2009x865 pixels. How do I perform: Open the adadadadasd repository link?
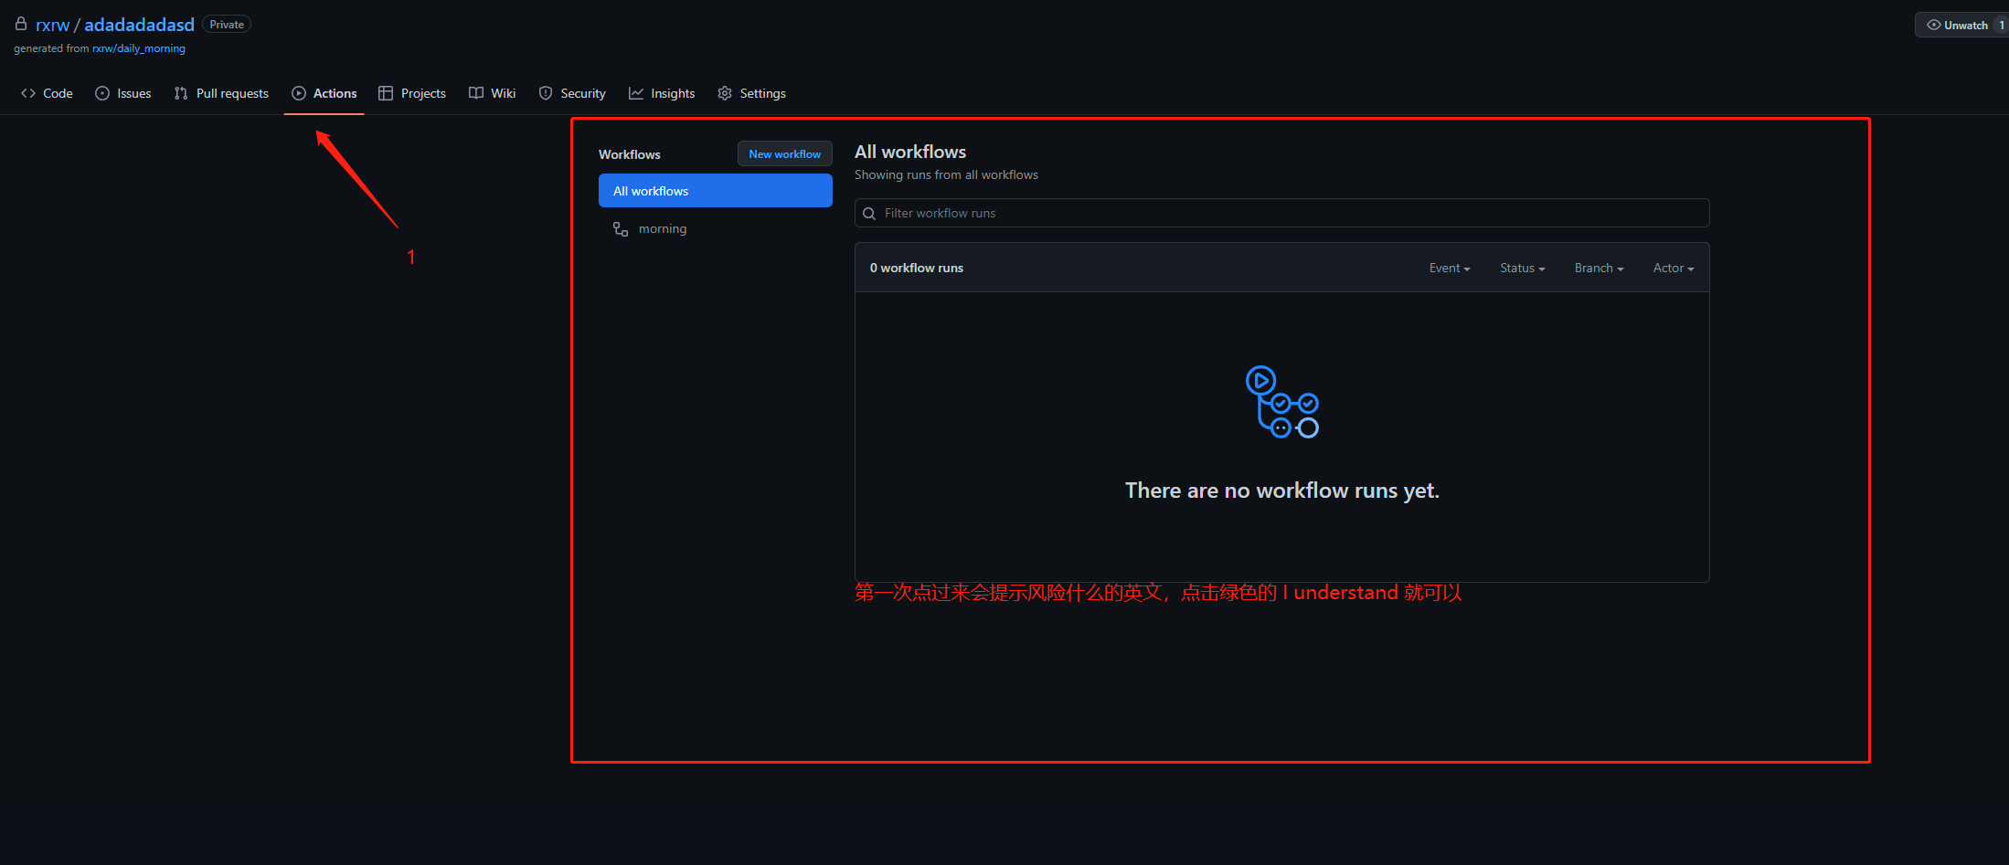pos(139,25)
